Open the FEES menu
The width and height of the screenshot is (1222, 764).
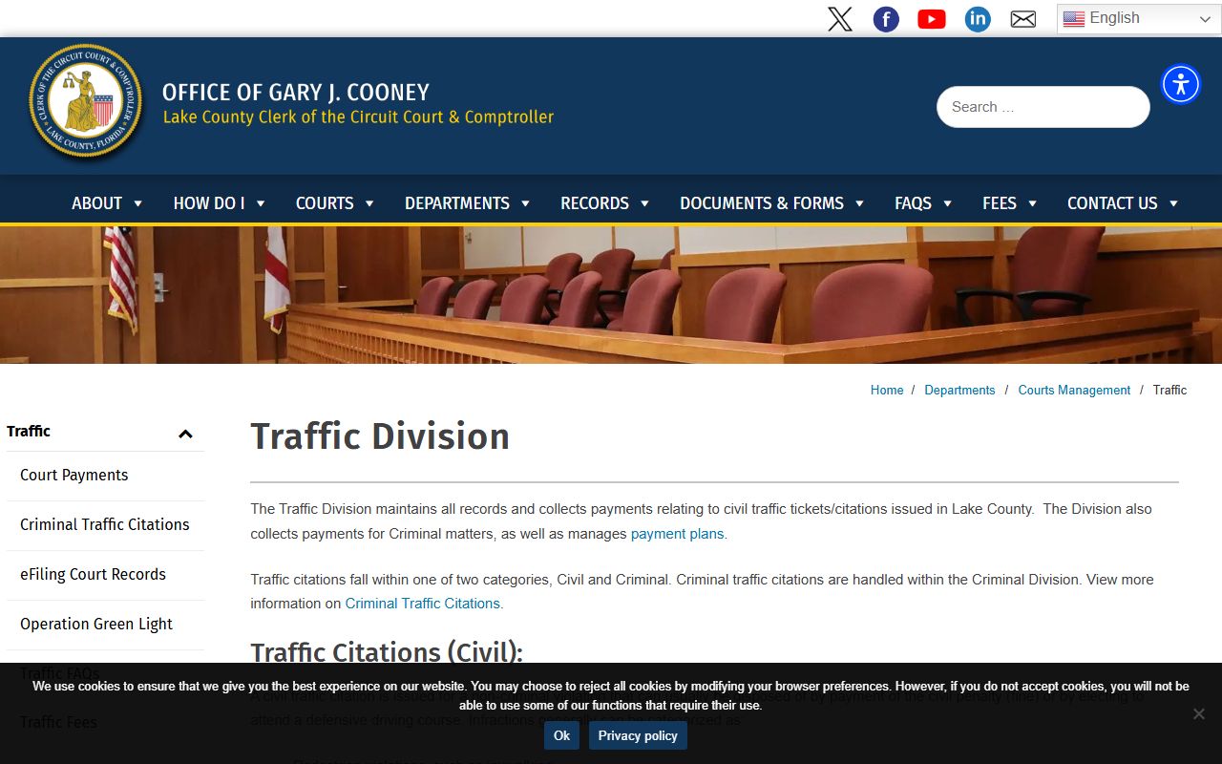coord(1009,203)
